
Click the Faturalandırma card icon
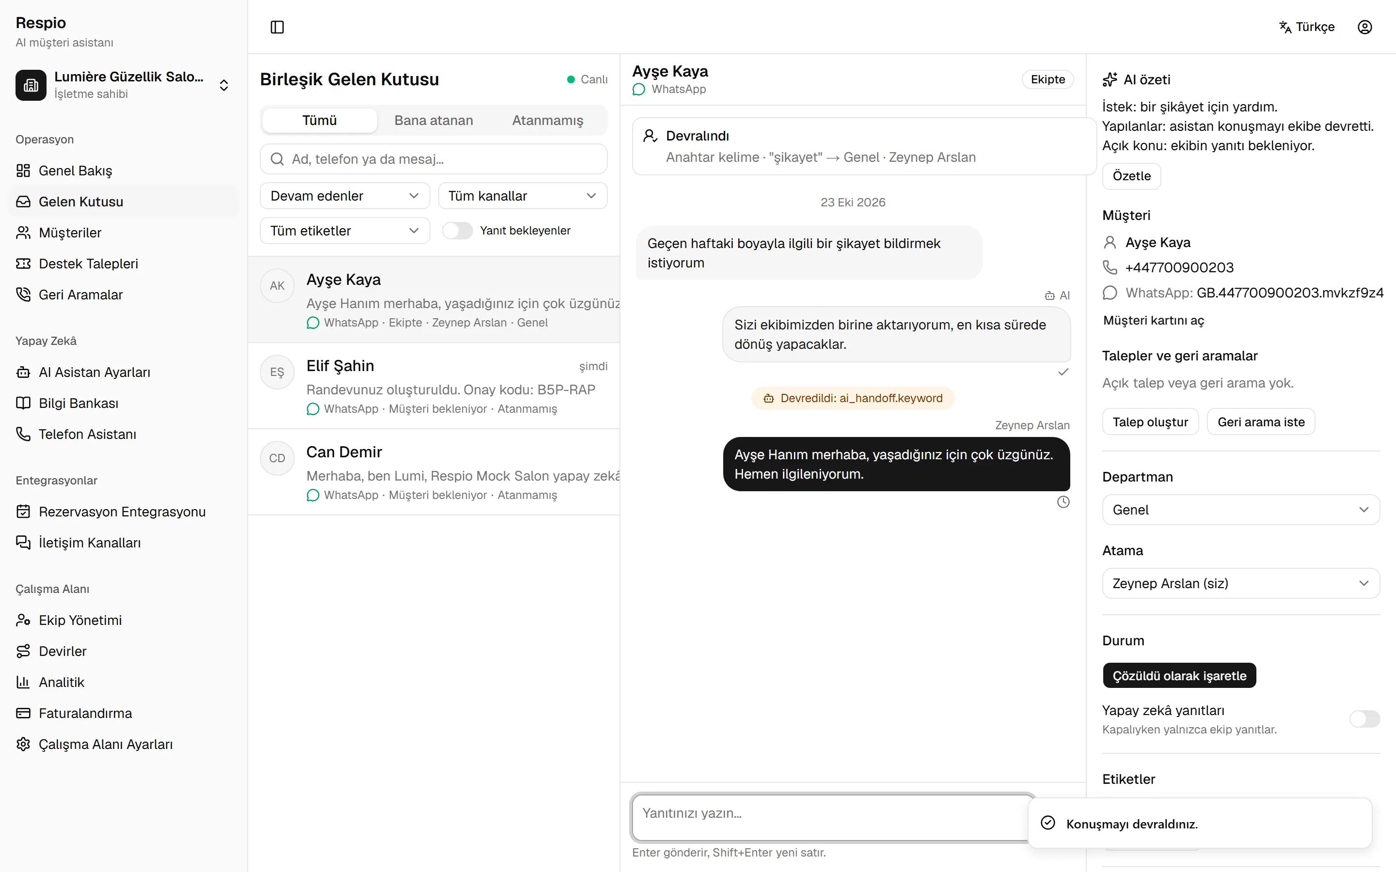click(23, 714)
